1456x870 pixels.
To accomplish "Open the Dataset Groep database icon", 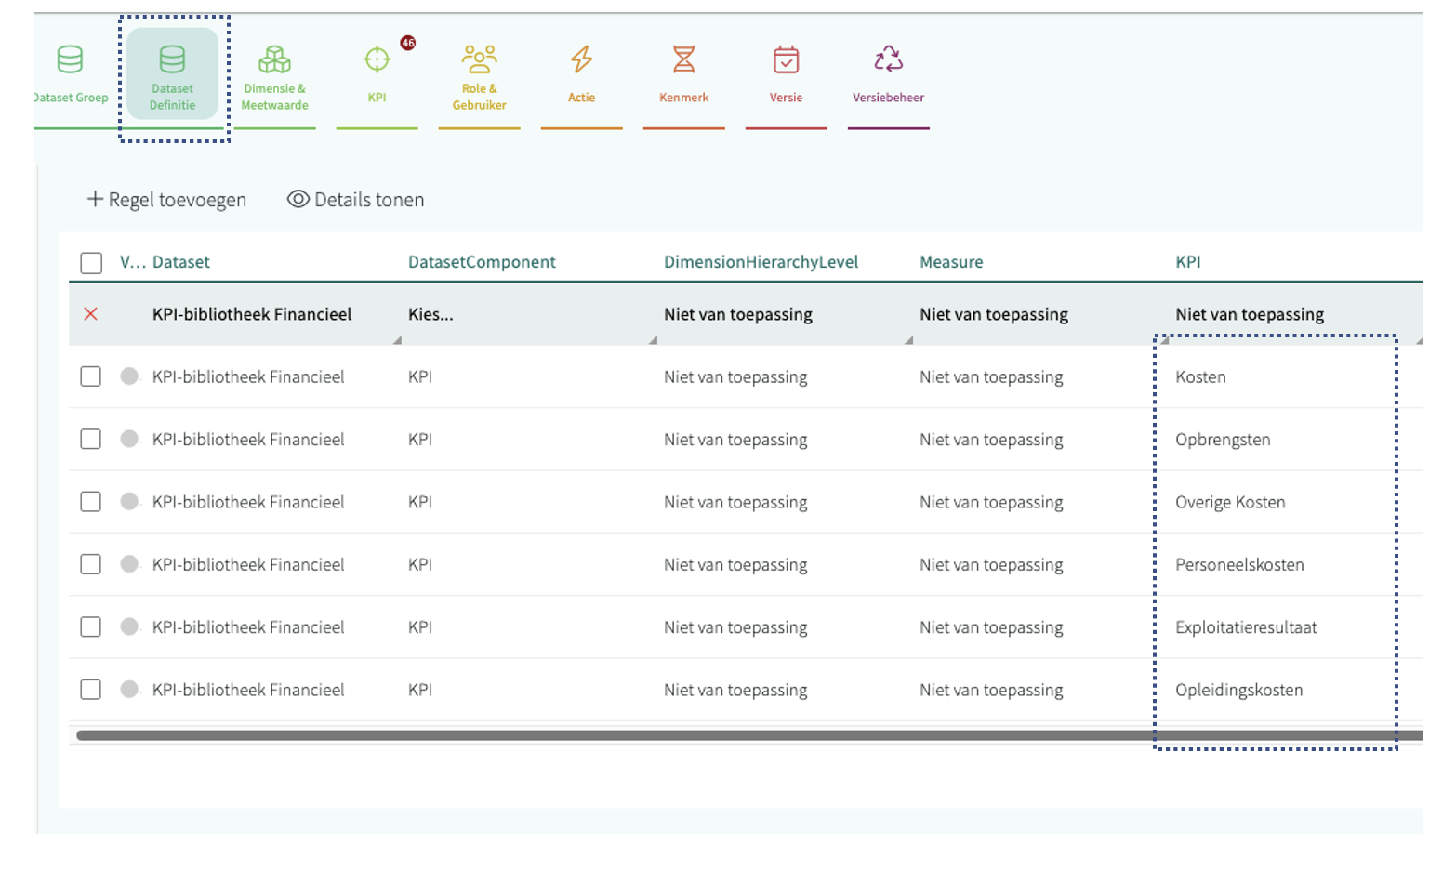I will (x=70, y=59).
